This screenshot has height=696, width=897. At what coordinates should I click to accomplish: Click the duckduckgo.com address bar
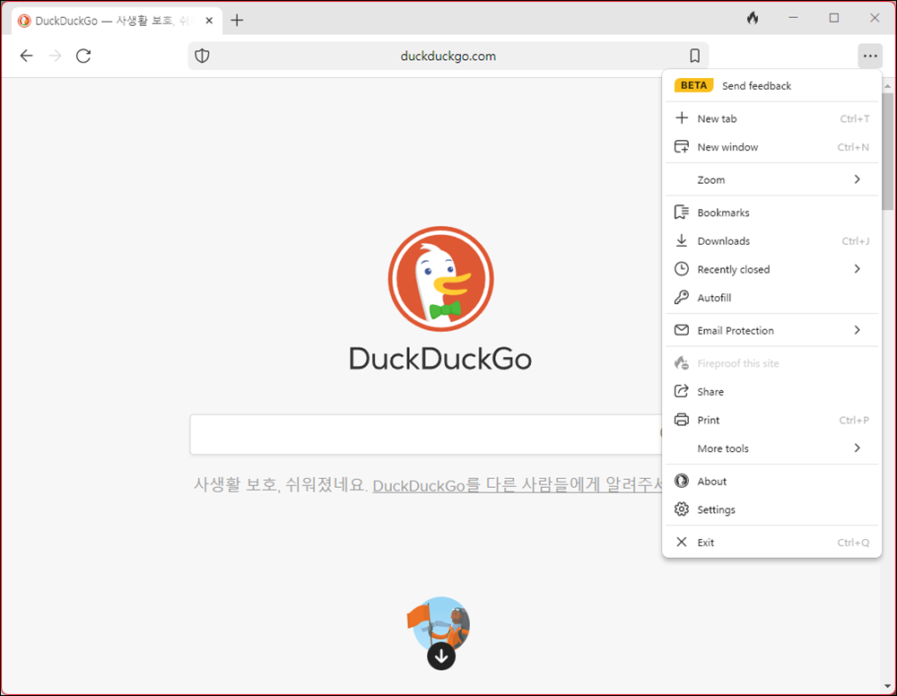click(448, 56)
